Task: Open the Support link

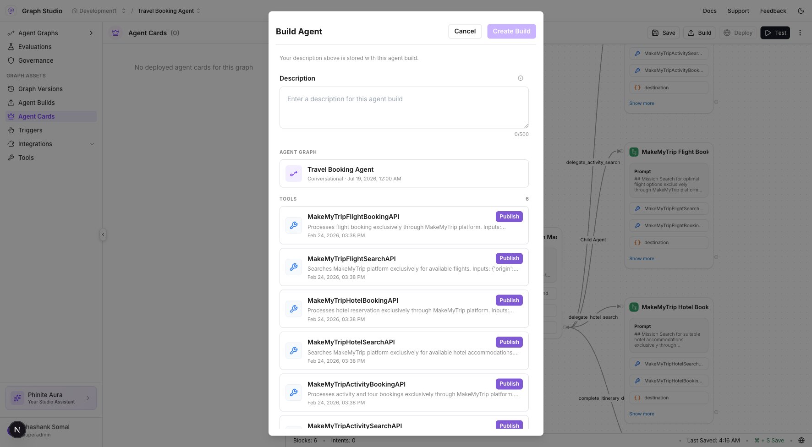Action: (738, 11)
